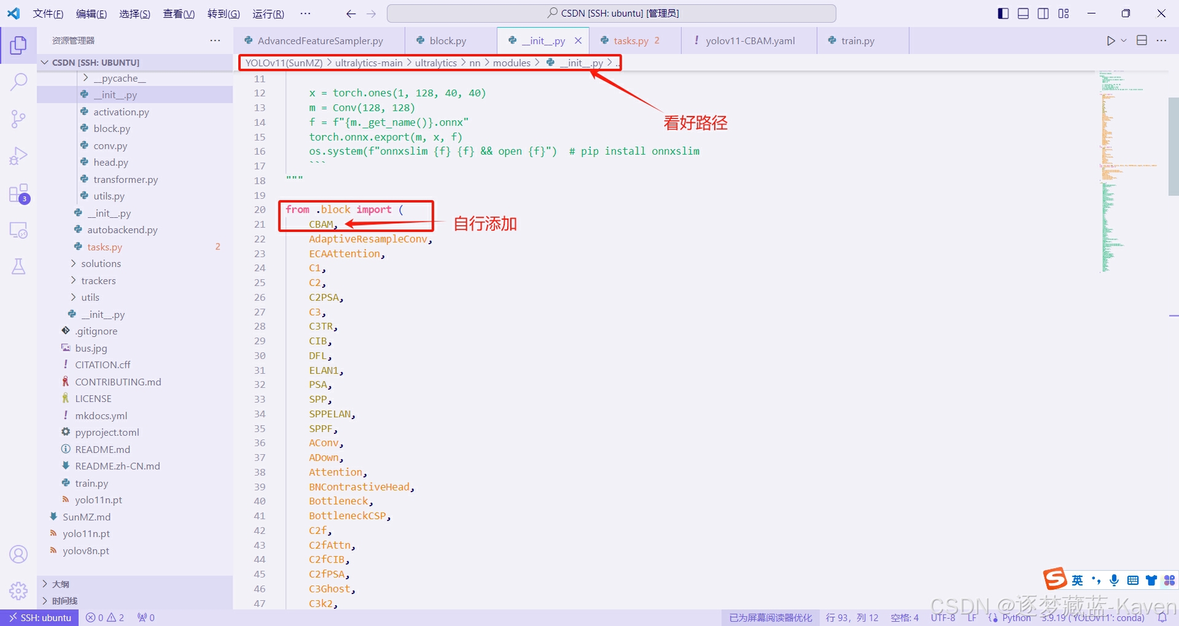Viewport: 1179px width, 626px height.
Task: Open the run options dropdown arrow
Action: pos(1124,41)
